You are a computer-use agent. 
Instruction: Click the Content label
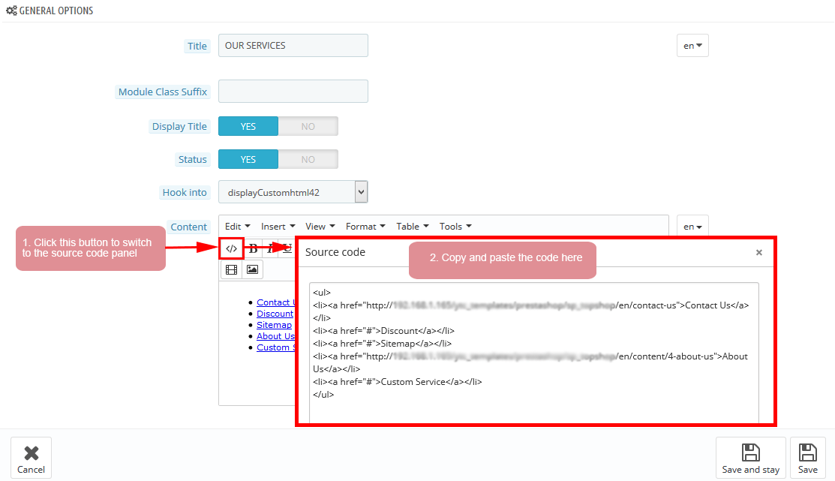(188, 227)
